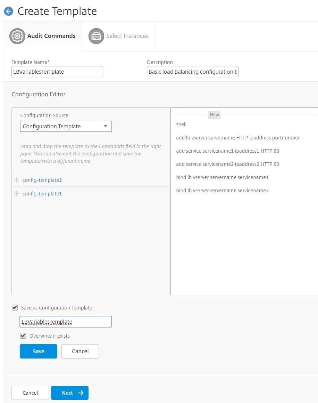
Task: Click drag handle icon beside config-template2
Action: pyautogui.click(x=16, y=180)
